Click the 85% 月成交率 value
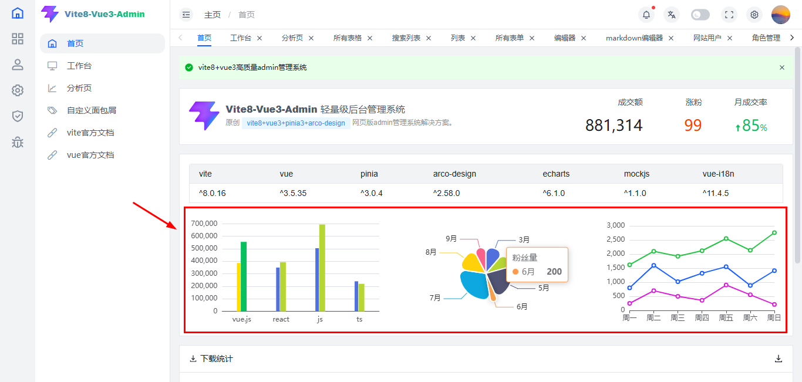Viewport: 802px width, 382px height. (751, 125)
